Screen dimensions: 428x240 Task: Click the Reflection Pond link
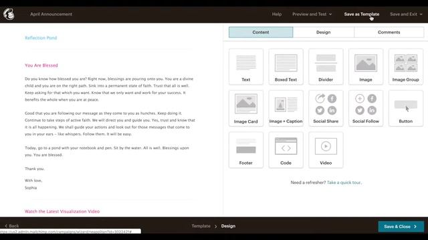coord(41,38)
